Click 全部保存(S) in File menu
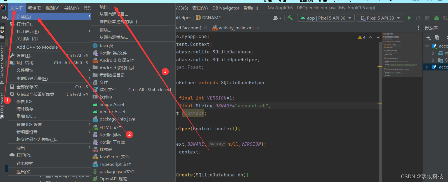This screenshot has width=448, height=182. point(50,87)
